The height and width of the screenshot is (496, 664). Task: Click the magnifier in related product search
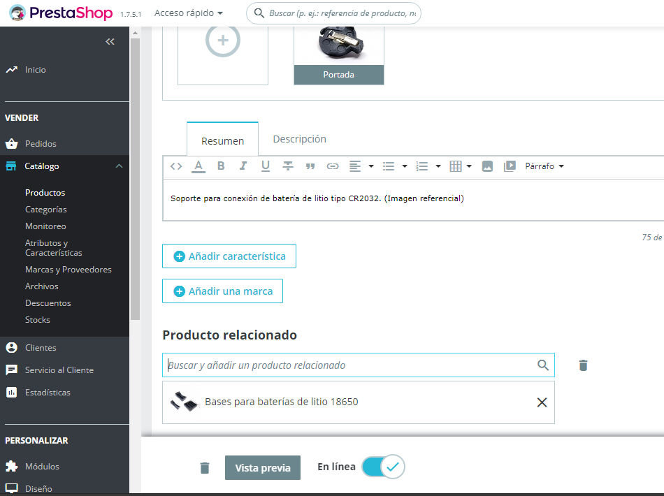[x=543, y=365]
